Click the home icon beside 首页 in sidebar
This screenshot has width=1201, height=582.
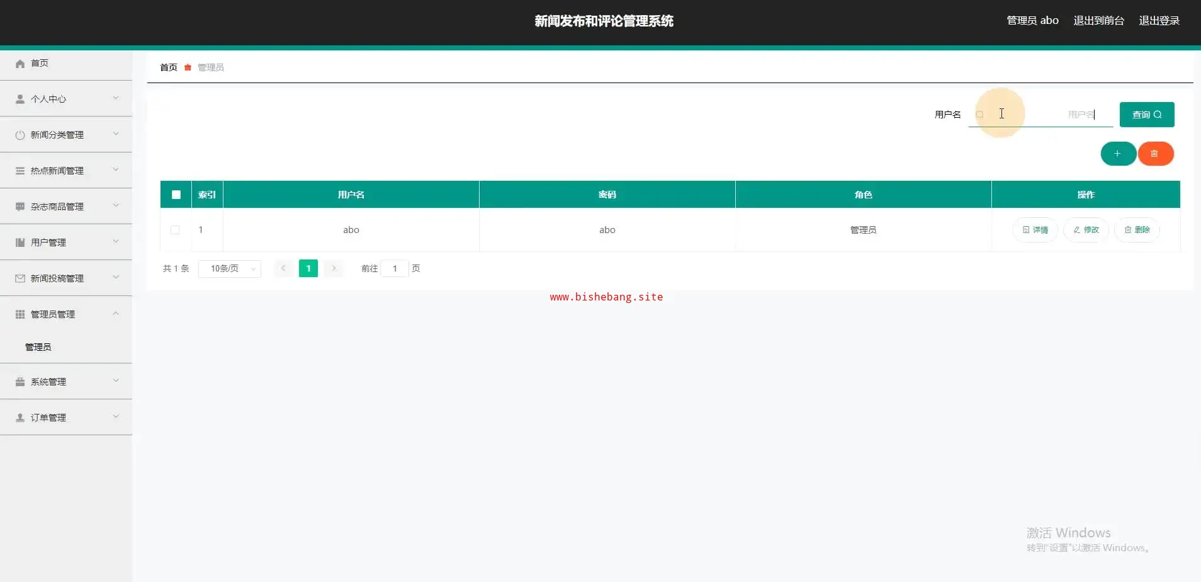20,64
